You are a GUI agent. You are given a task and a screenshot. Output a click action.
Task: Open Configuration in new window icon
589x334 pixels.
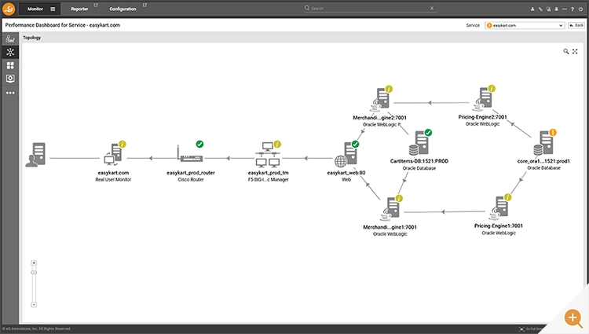(x=145, y=5)
